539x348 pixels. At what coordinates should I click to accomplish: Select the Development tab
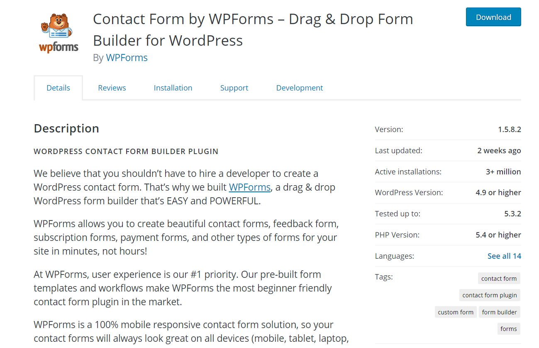[x=300, y=88]
